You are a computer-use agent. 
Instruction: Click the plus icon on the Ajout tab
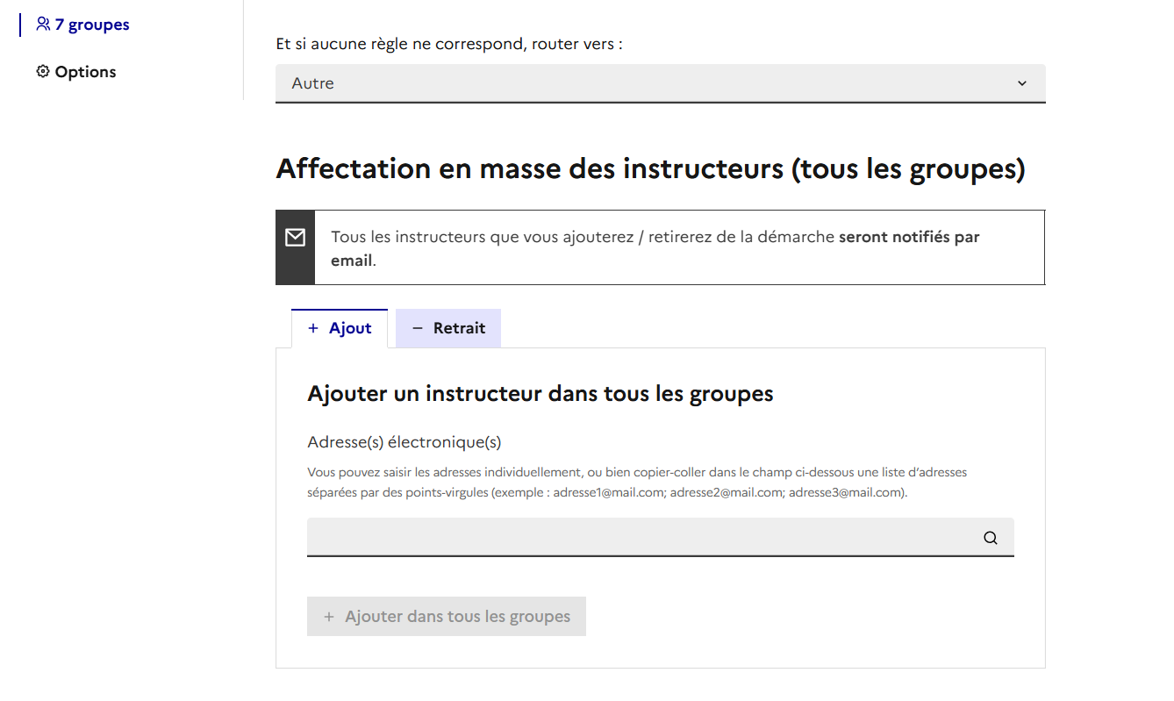(x=313, y=328)
